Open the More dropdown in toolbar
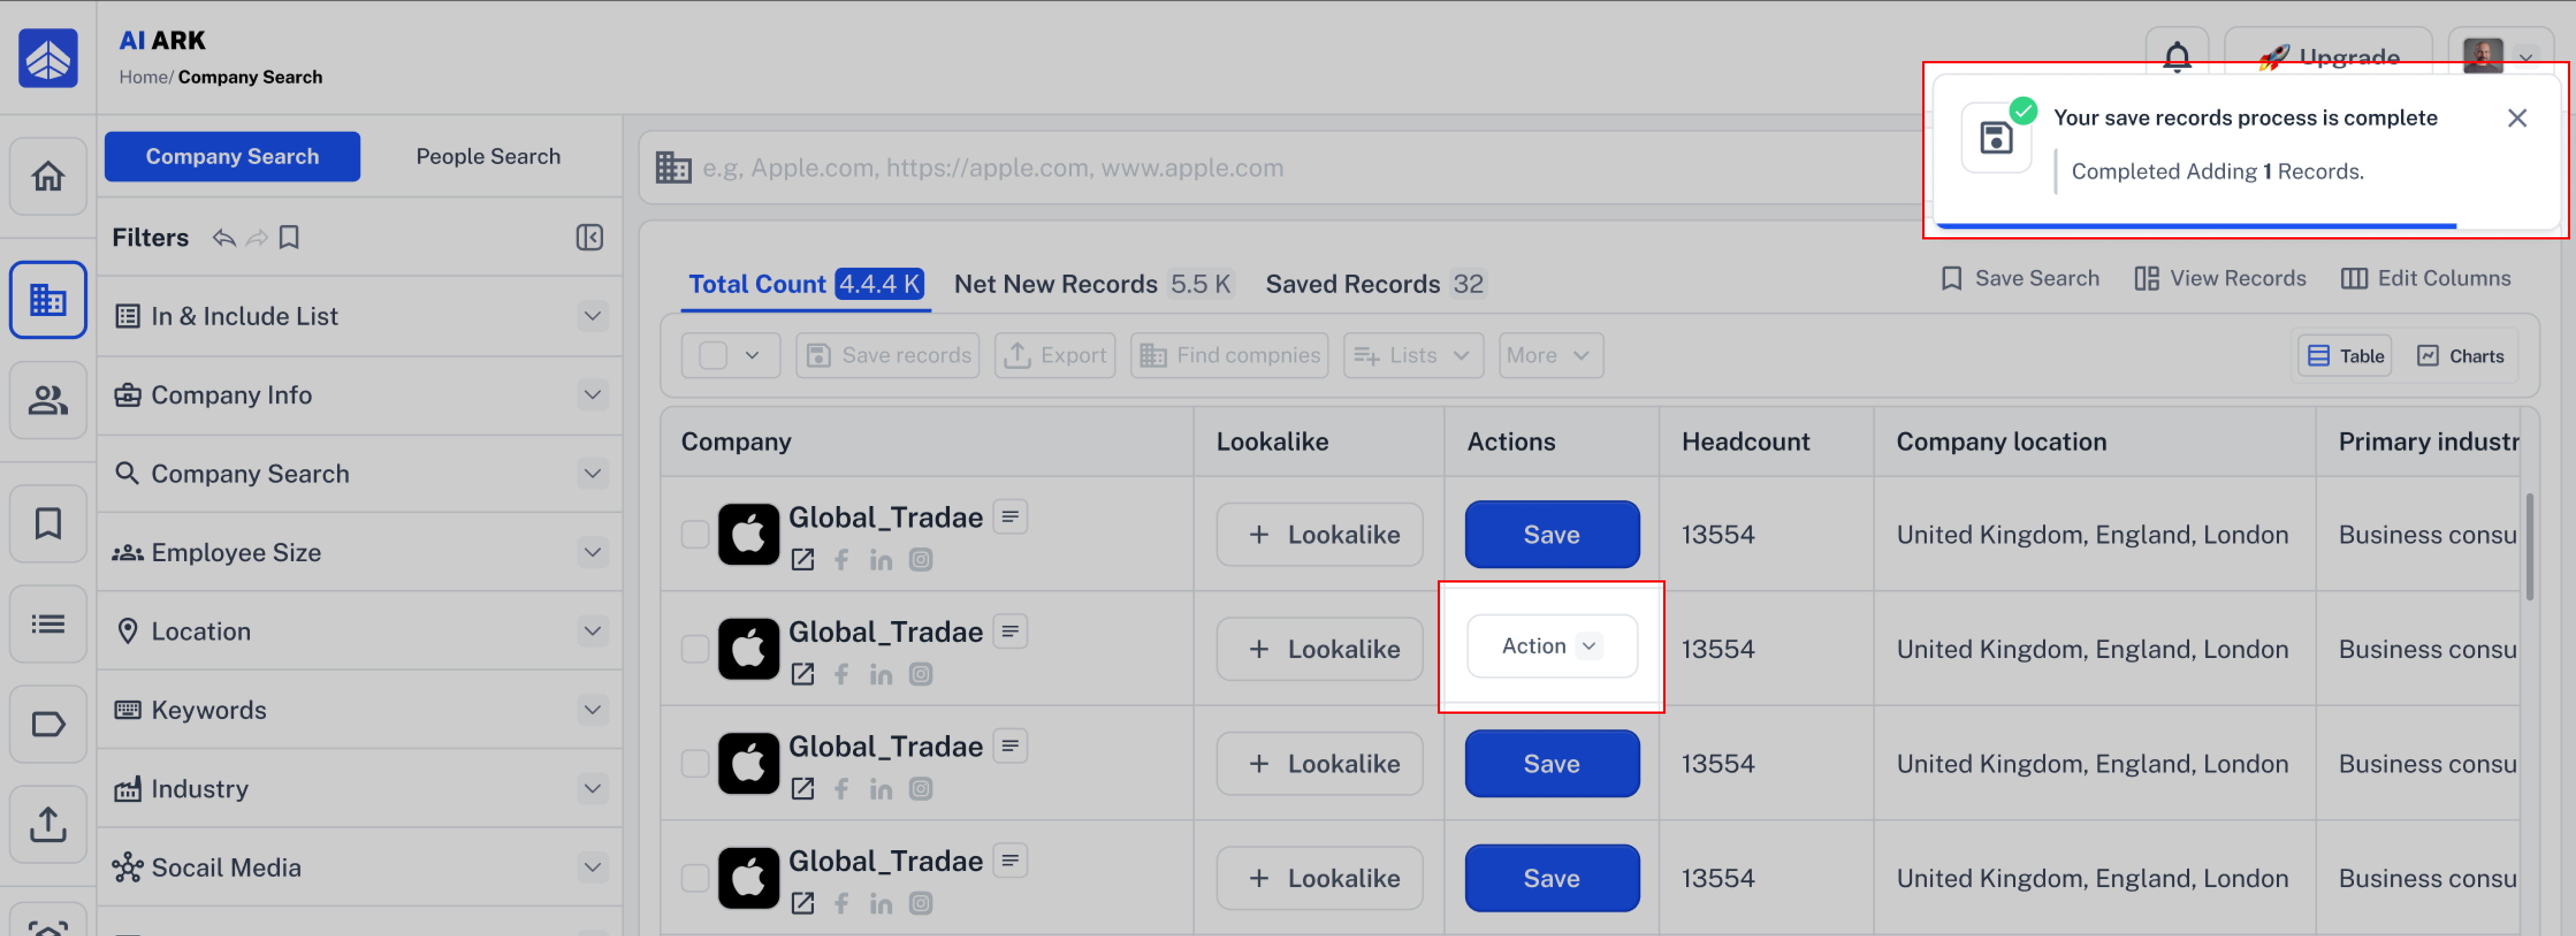This screenshot has height=936, width=2576. [x=1550, y=356]
